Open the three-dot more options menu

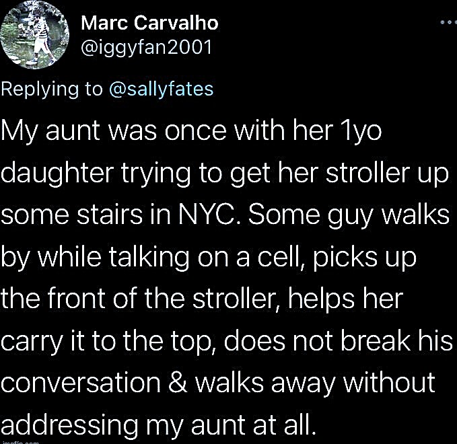pyautogui.click(x=447, y=22)
